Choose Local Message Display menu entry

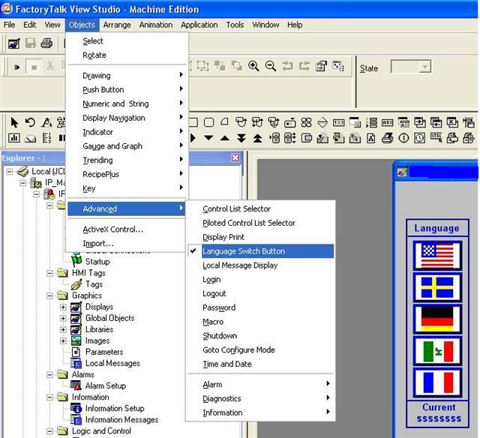(260, 265)
